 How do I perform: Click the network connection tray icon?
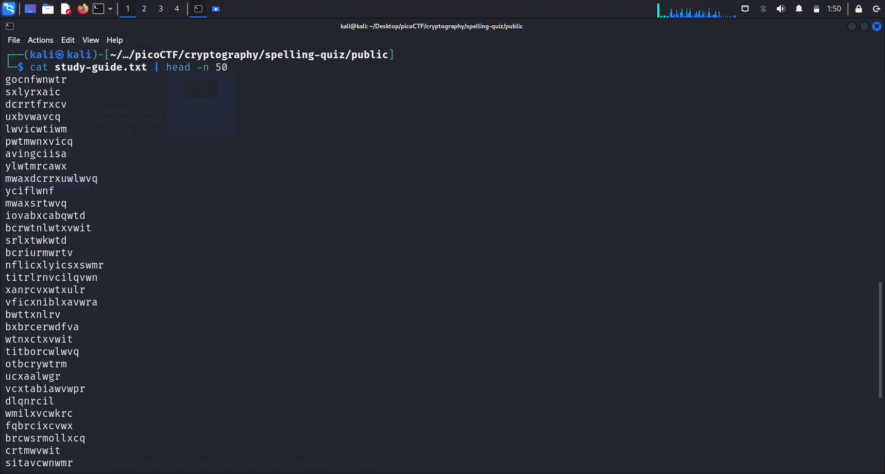[x=745, y=9]
